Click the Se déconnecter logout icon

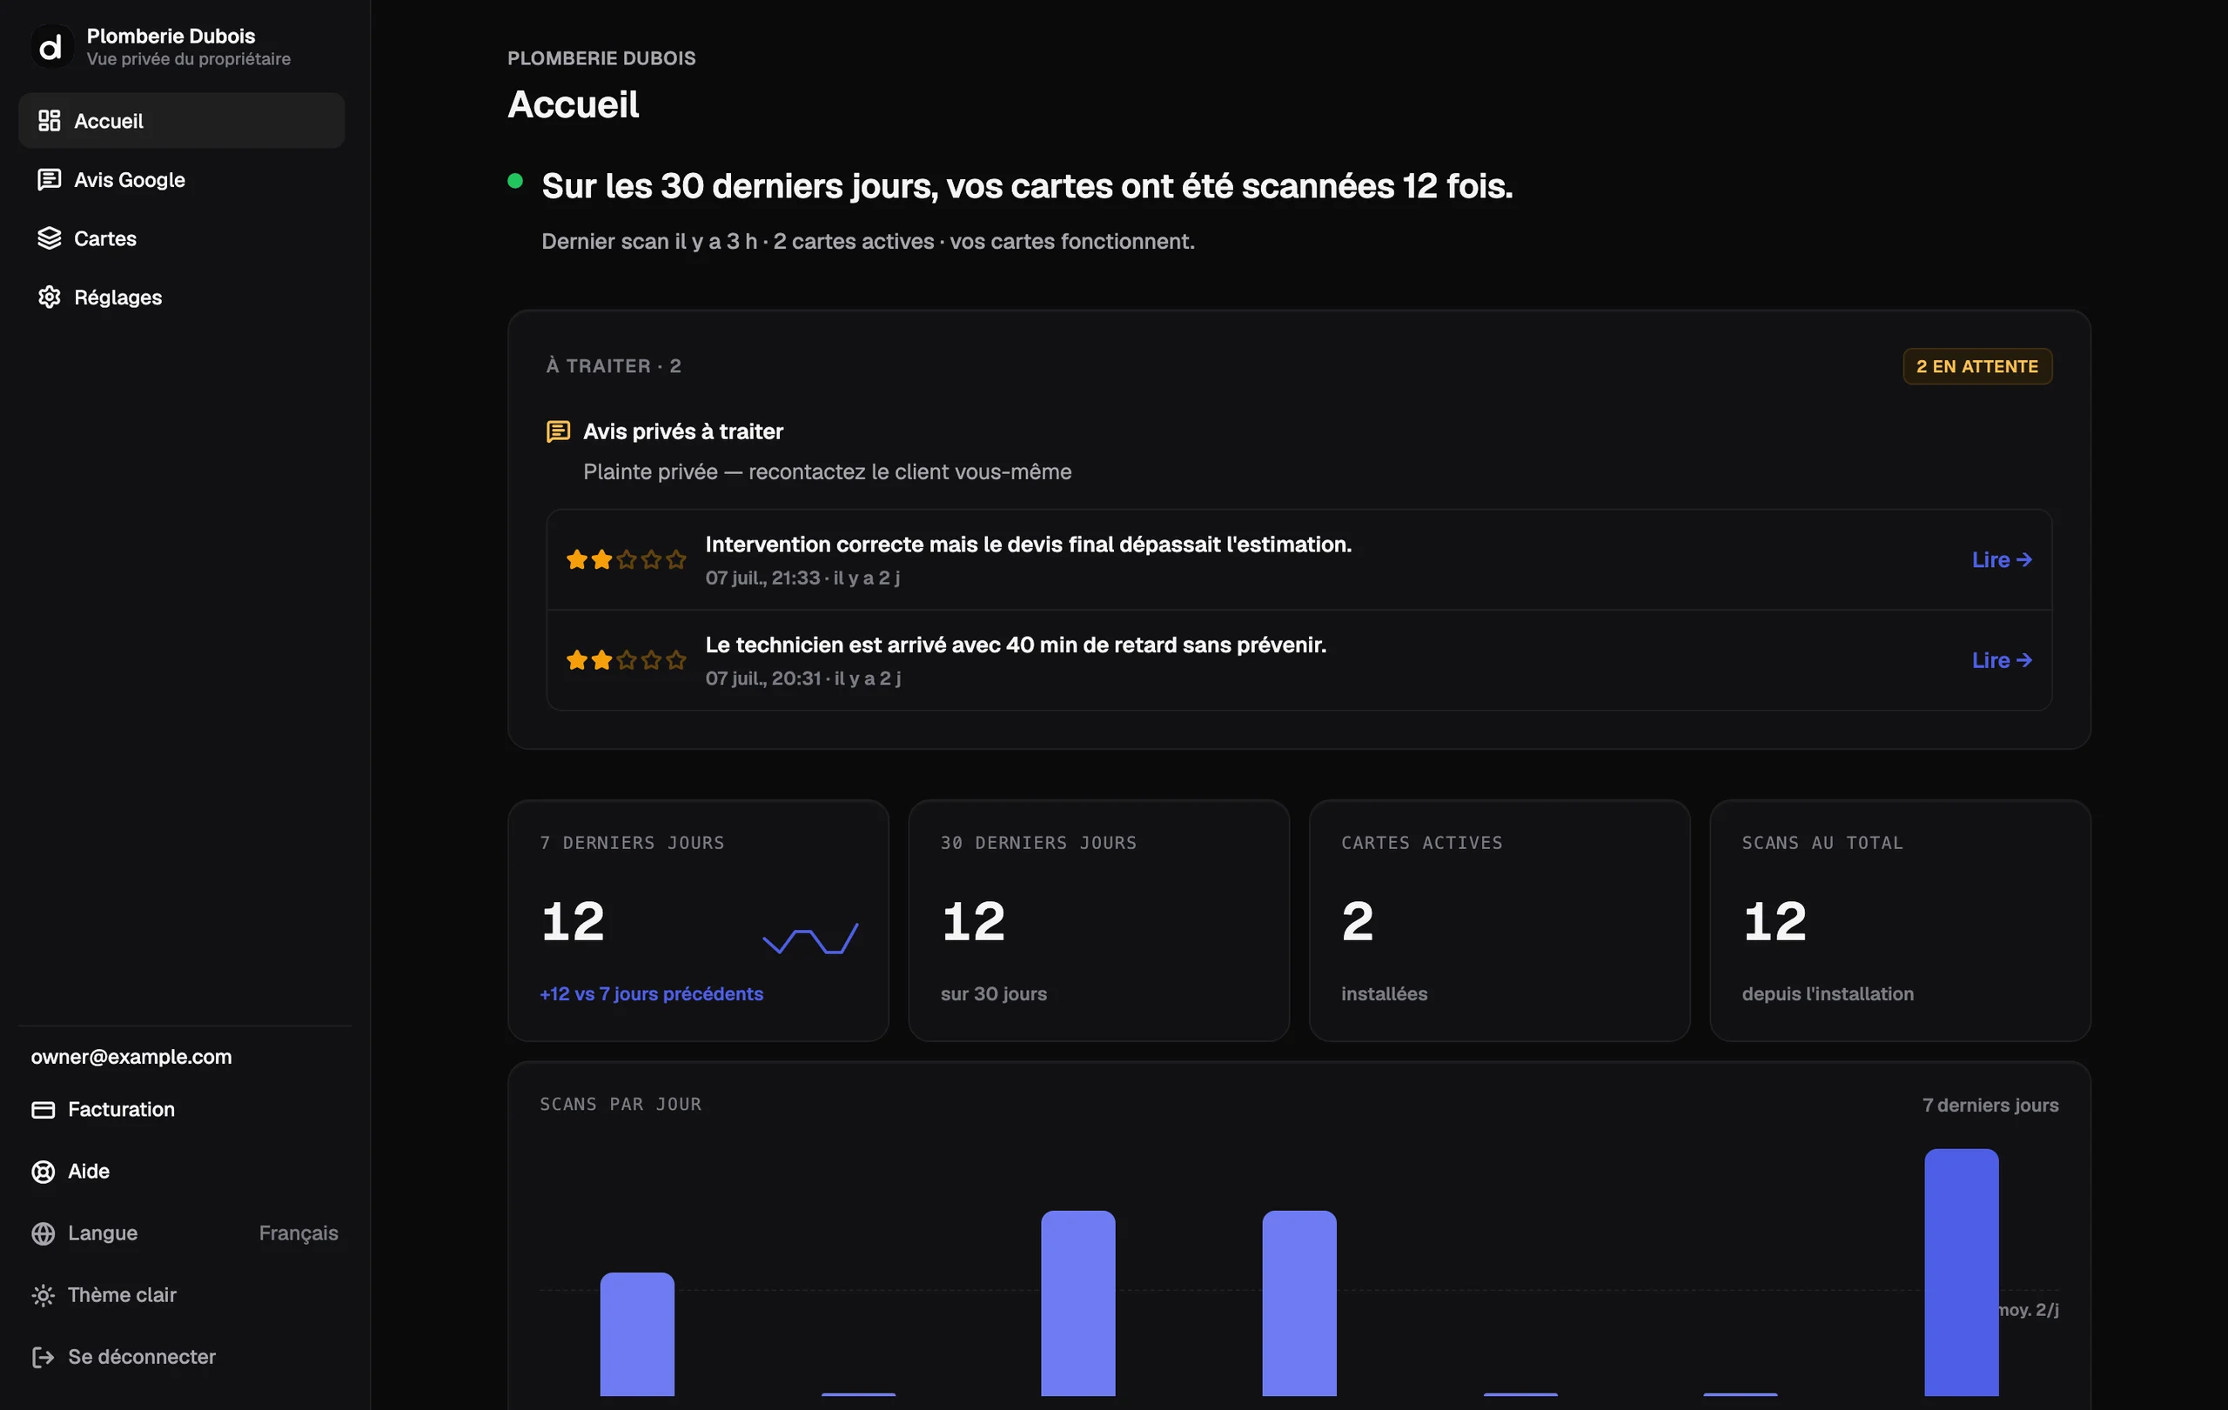44,1356
